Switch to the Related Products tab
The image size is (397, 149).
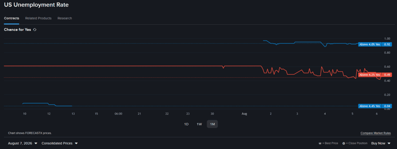38,18
